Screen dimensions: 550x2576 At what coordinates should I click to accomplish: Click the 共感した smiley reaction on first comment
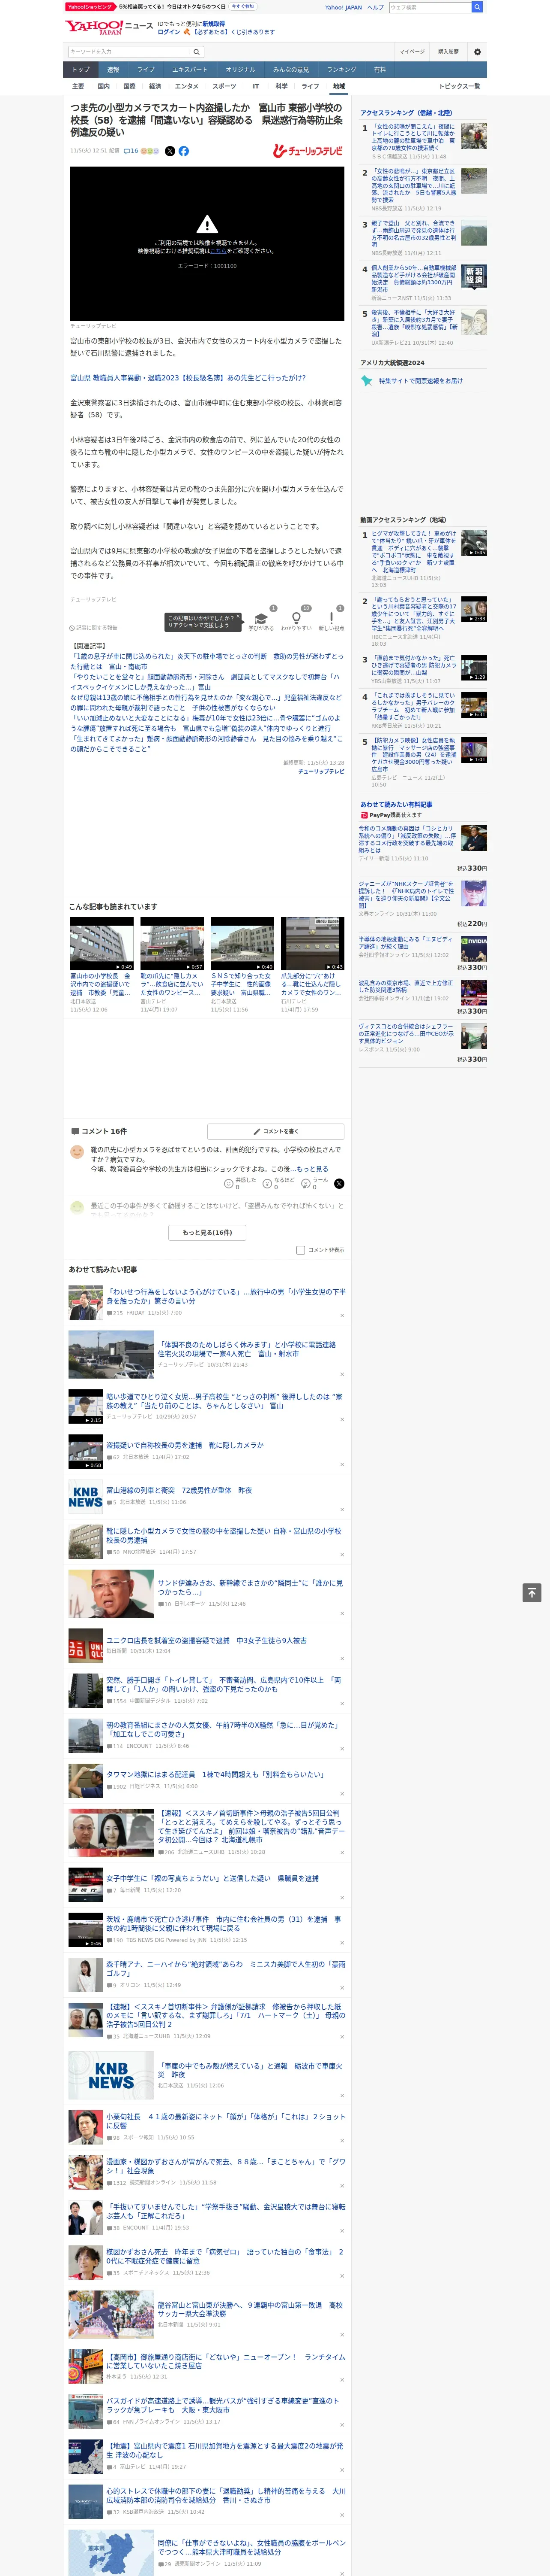229,1184
